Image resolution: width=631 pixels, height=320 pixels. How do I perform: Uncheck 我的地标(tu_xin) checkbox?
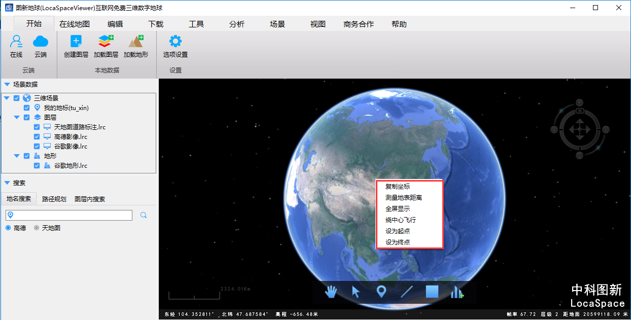tap(27, 108)
